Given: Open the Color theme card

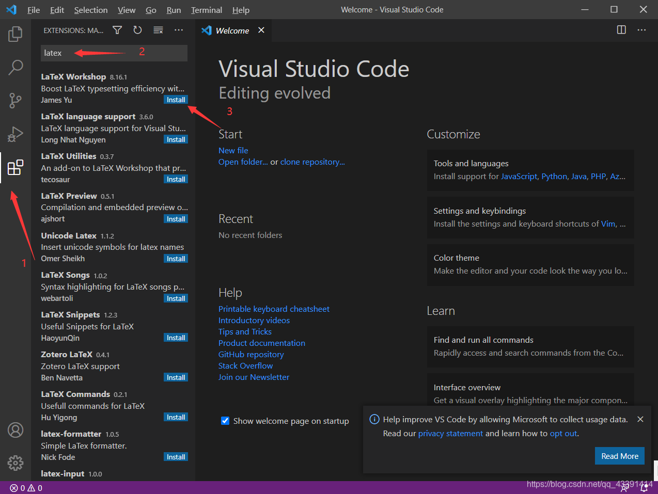Looking at the screenshot, I should [530, 264].
